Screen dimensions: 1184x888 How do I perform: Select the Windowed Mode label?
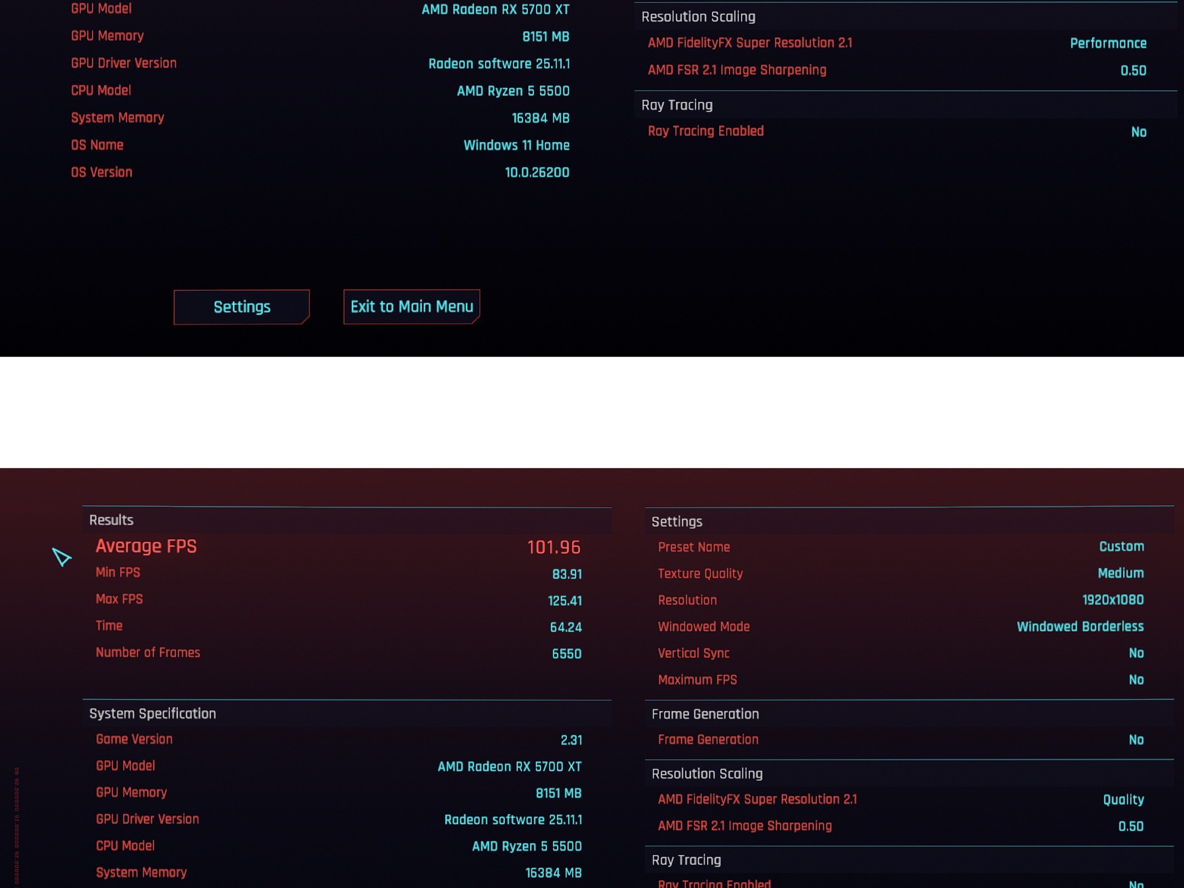click(704, 627)
